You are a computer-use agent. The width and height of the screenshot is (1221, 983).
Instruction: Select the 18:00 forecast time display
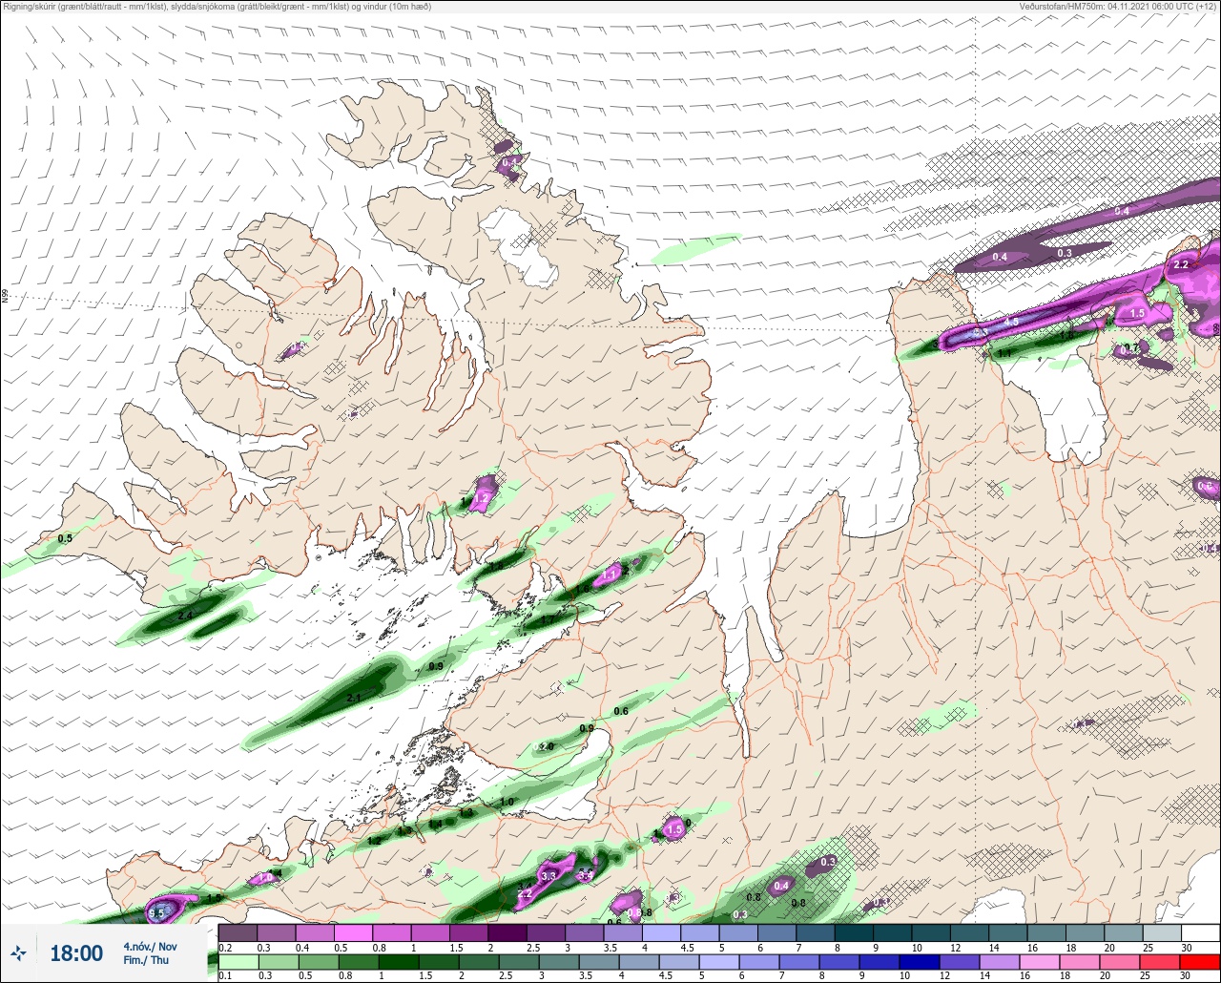tap(76, 953)
